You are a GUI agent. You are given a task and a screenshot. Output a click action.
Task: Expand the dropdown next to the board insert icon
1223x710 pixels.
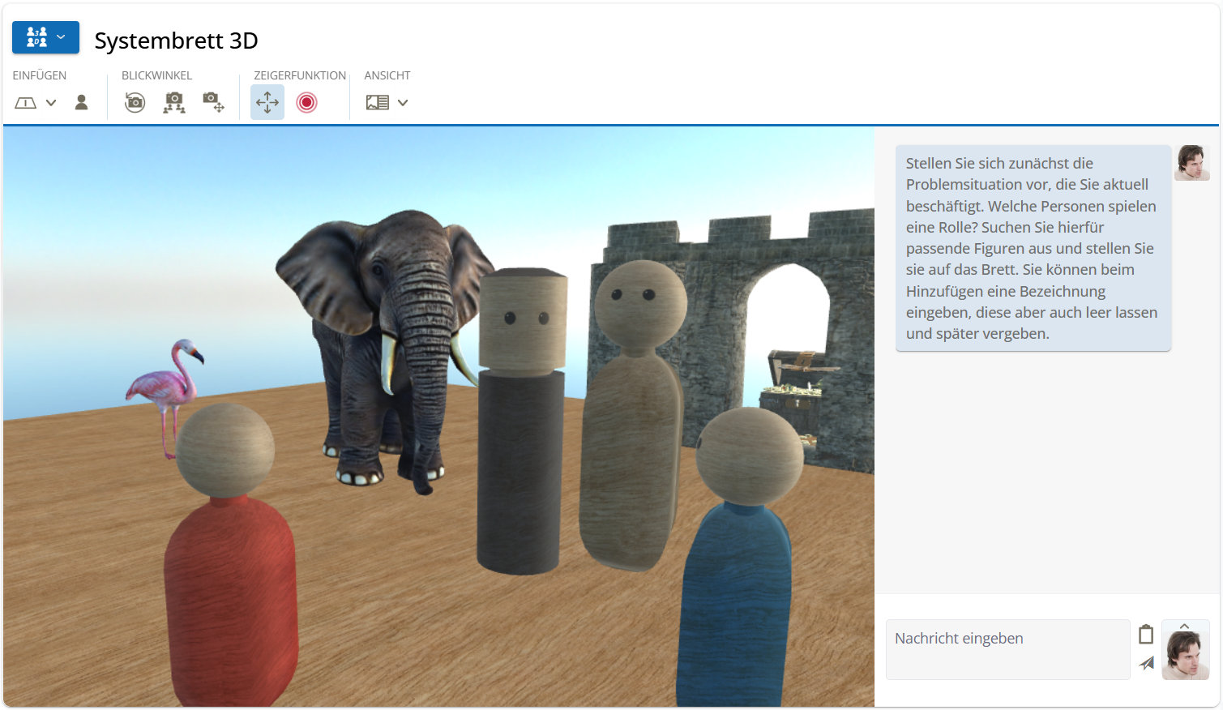[x=50, y=102]
